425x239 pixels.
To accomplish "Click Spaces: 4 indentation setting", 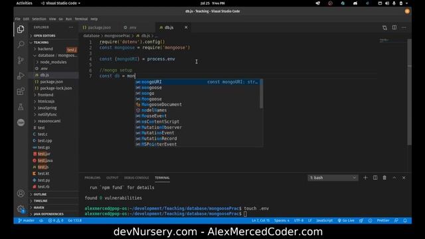I will (x=282, y=220).
